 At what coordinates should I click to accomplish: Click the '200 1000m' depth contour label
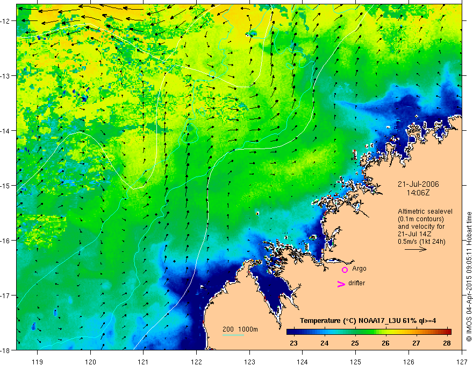(240, 329)
